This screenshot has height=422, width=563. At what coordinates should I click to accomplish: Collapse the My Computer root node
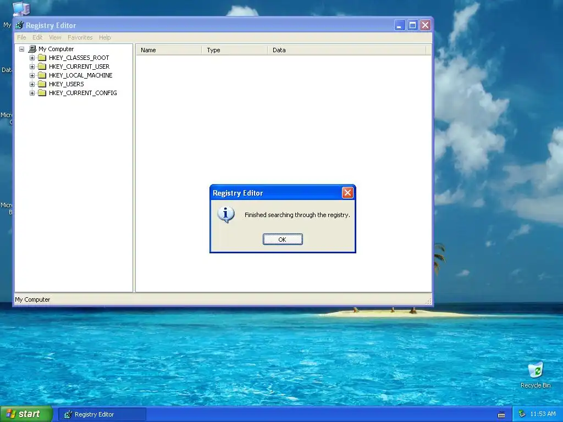[x=21, y=49]
